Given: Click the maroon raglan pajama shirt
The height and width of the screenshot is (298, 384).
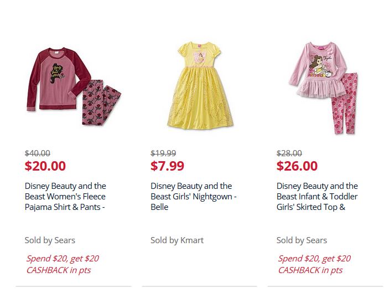Looking at the screenshot, I should tap(59, 79).
